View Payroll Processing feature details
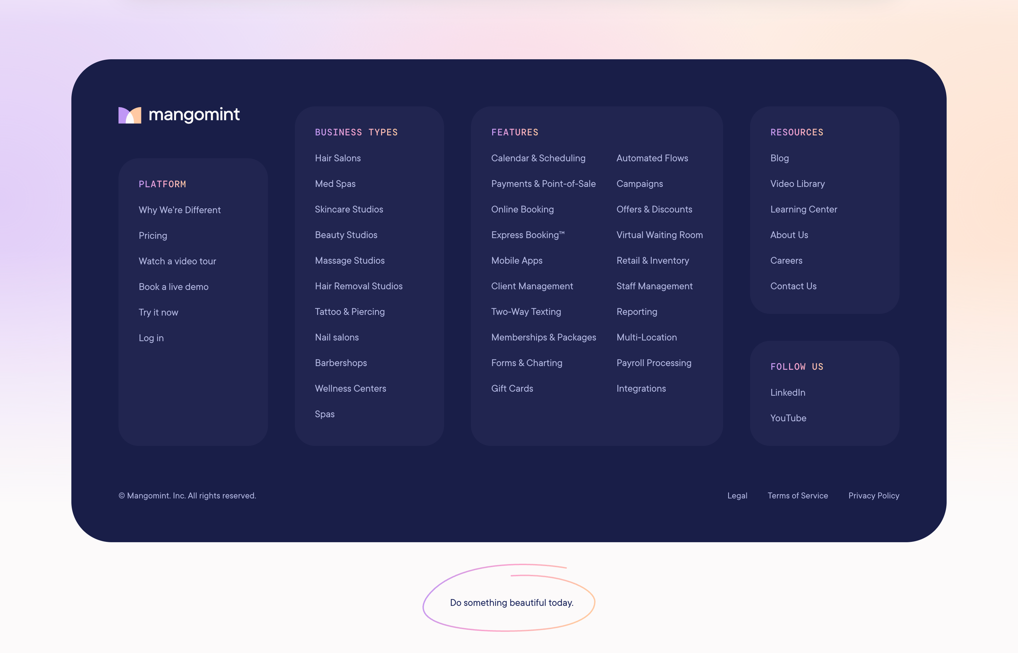This screenshot has width=1018, height=653. pyautogui.click(x=653, y=363)
